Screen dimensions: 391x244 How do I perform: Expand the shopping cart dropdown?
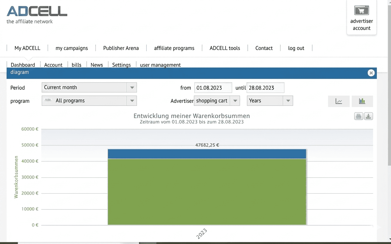click(217, 101)
